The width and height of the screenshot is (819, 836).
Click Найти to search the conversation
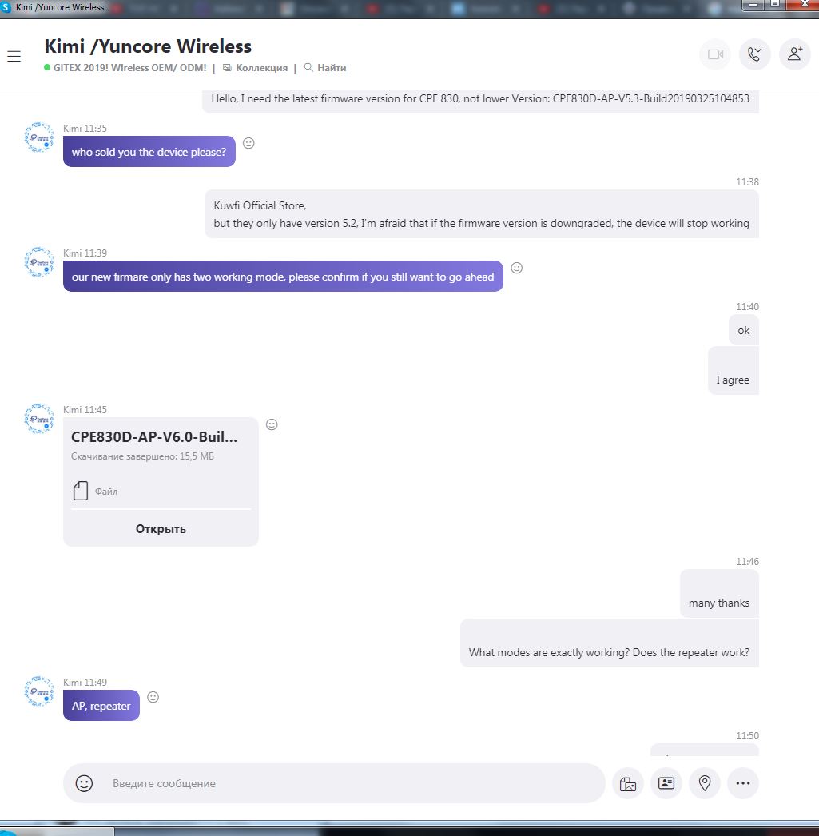coord(325,68)
